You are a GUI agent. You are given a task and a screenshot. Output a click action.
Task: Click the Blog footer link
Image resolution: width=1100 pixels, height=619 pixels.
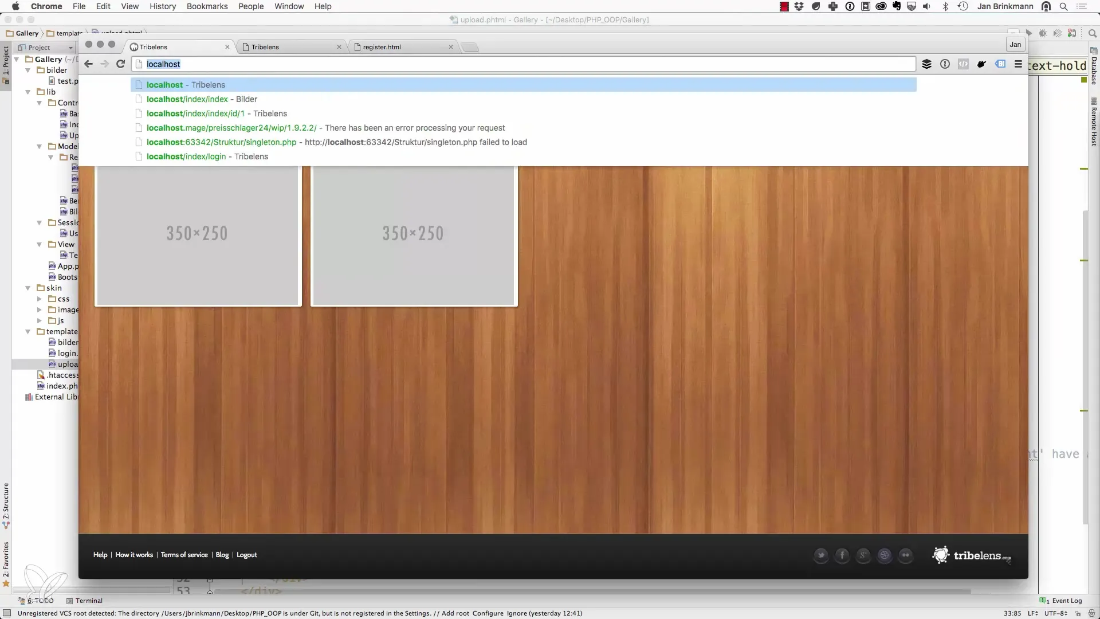[222, 555]
